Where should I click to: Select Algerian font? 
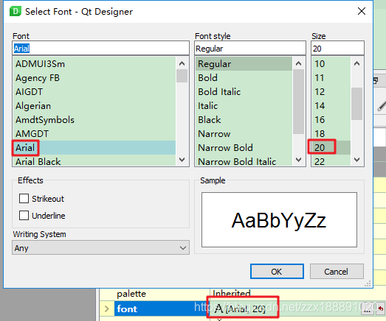94,106
